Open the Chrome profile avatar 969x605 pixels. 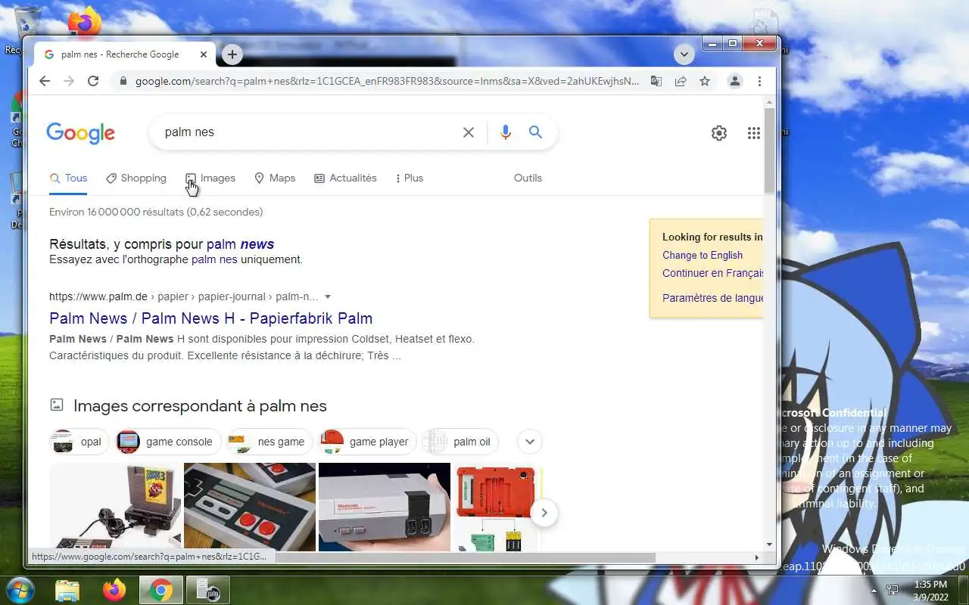pos(734,81)
